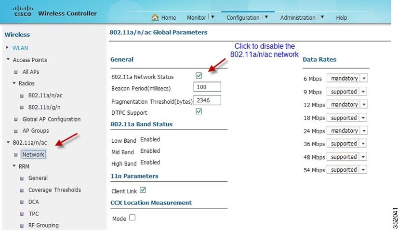Select 802.11a/n/ac under Radios
This screenshot has width=399, height=231.
point(45,95)
